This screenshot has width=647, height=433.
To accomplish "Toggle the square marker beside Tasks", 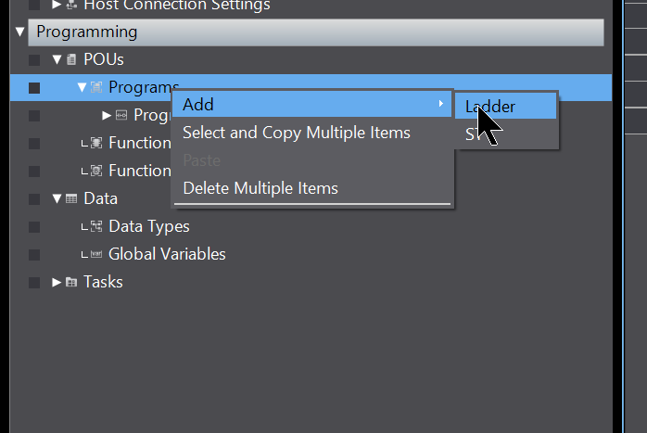I will click(x=34, y=283).
